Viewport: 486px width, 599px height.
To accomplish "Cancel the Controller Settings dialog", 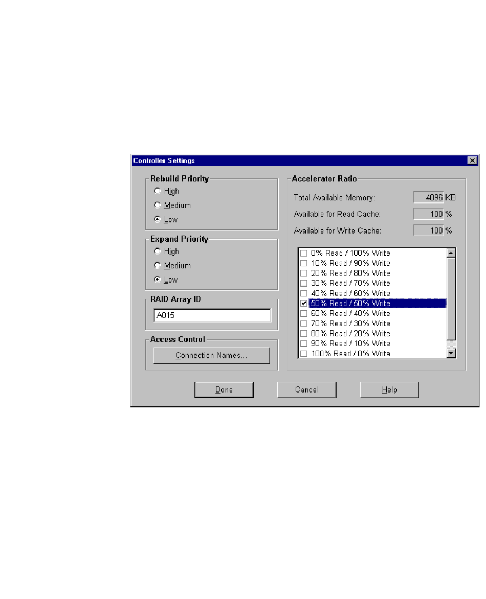I will pos(306,390).
